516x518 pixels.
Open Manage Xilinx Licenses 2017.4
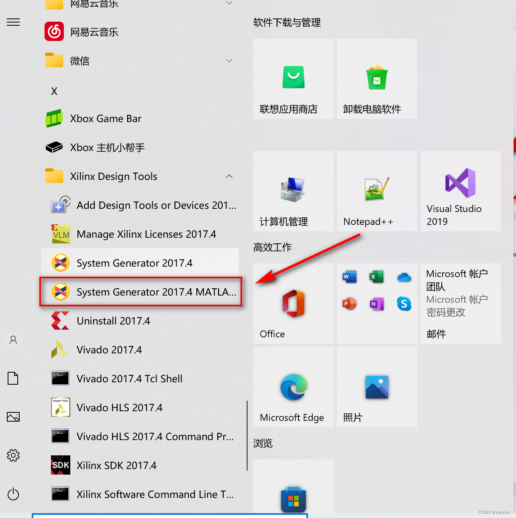[x=147, y=234]
